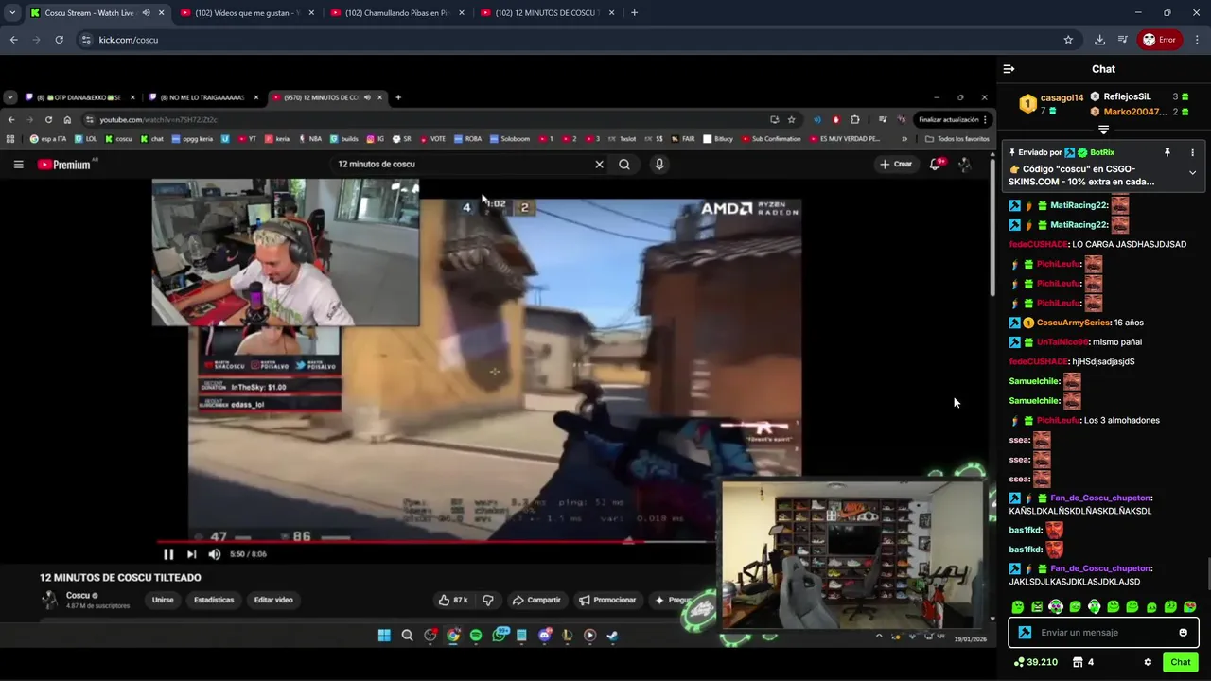The image size is (1211, 681).
Task: Click the chat panel scrollbar
Action: (x=1208, y=573)
